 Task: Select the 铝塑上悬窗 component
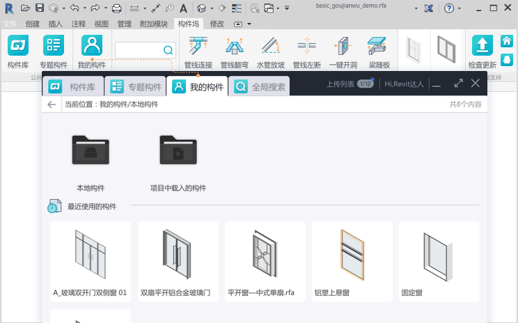(352, 262)
